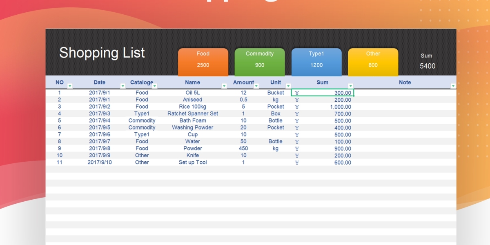Select the Name column header
The height and width of the screenshot is (245, 490).
pyautogui.click(x=192, y=82)
